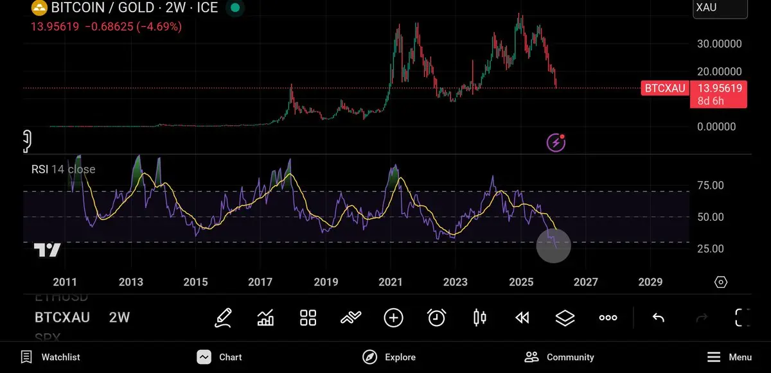Viewport: 771px width, 373px height.
Task: Go to the Explore tab
Action: click(x=389, y=357)
